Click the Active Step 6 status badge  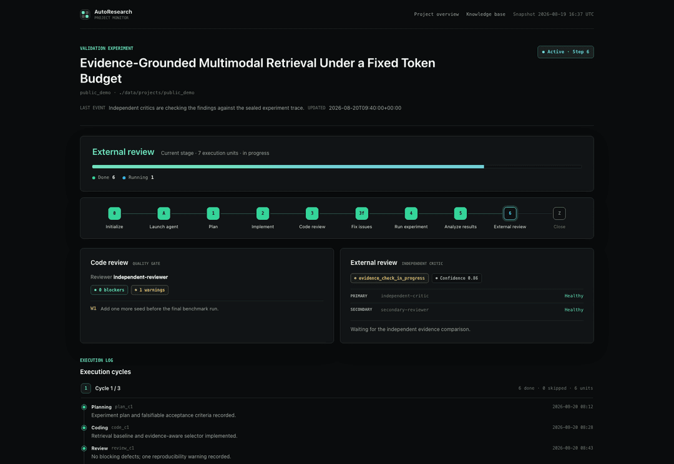pyautogui.click(x=565, y=52)
